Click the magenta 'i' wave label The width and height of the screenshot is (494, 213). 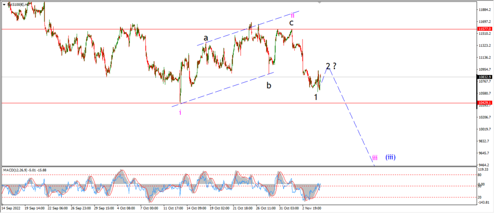coord(180,113)
